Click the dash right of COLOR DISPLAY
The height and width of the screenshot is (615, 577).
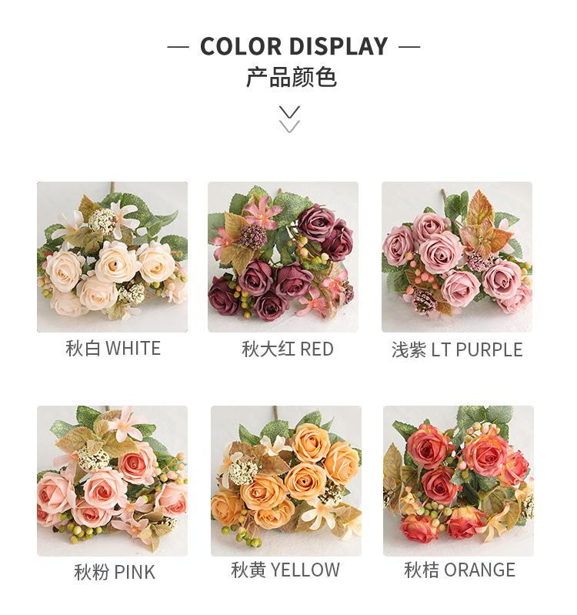409,47
